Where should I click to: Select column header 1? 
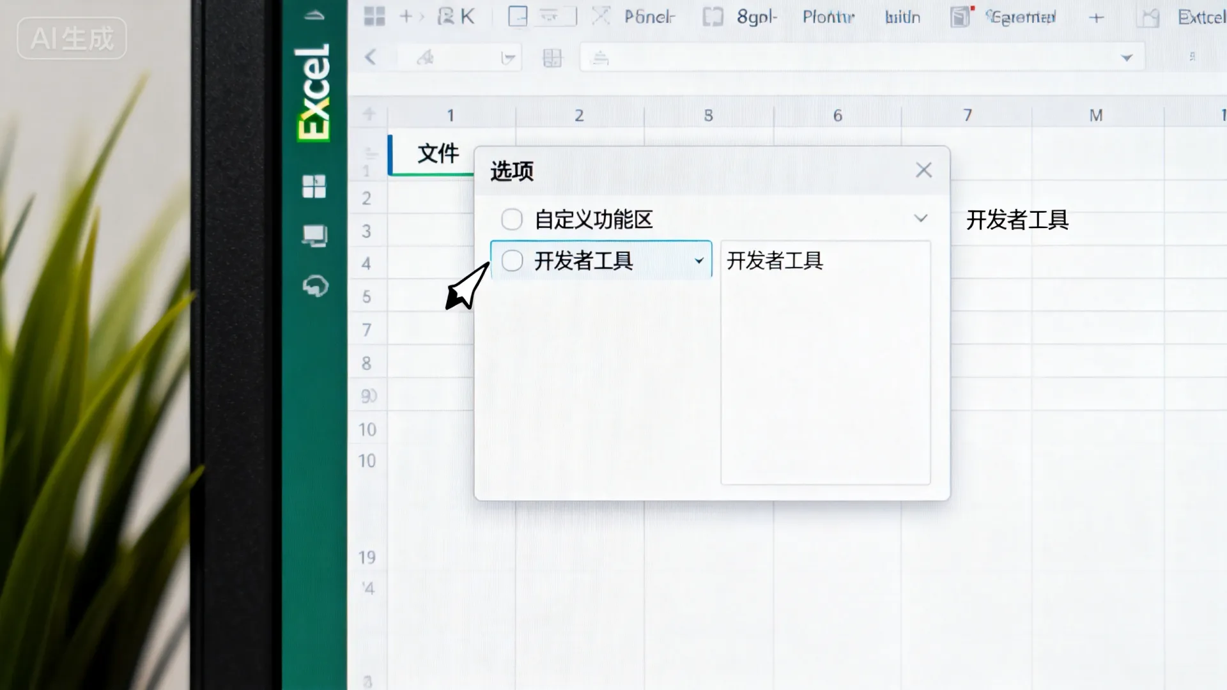(x=451, y=116)
